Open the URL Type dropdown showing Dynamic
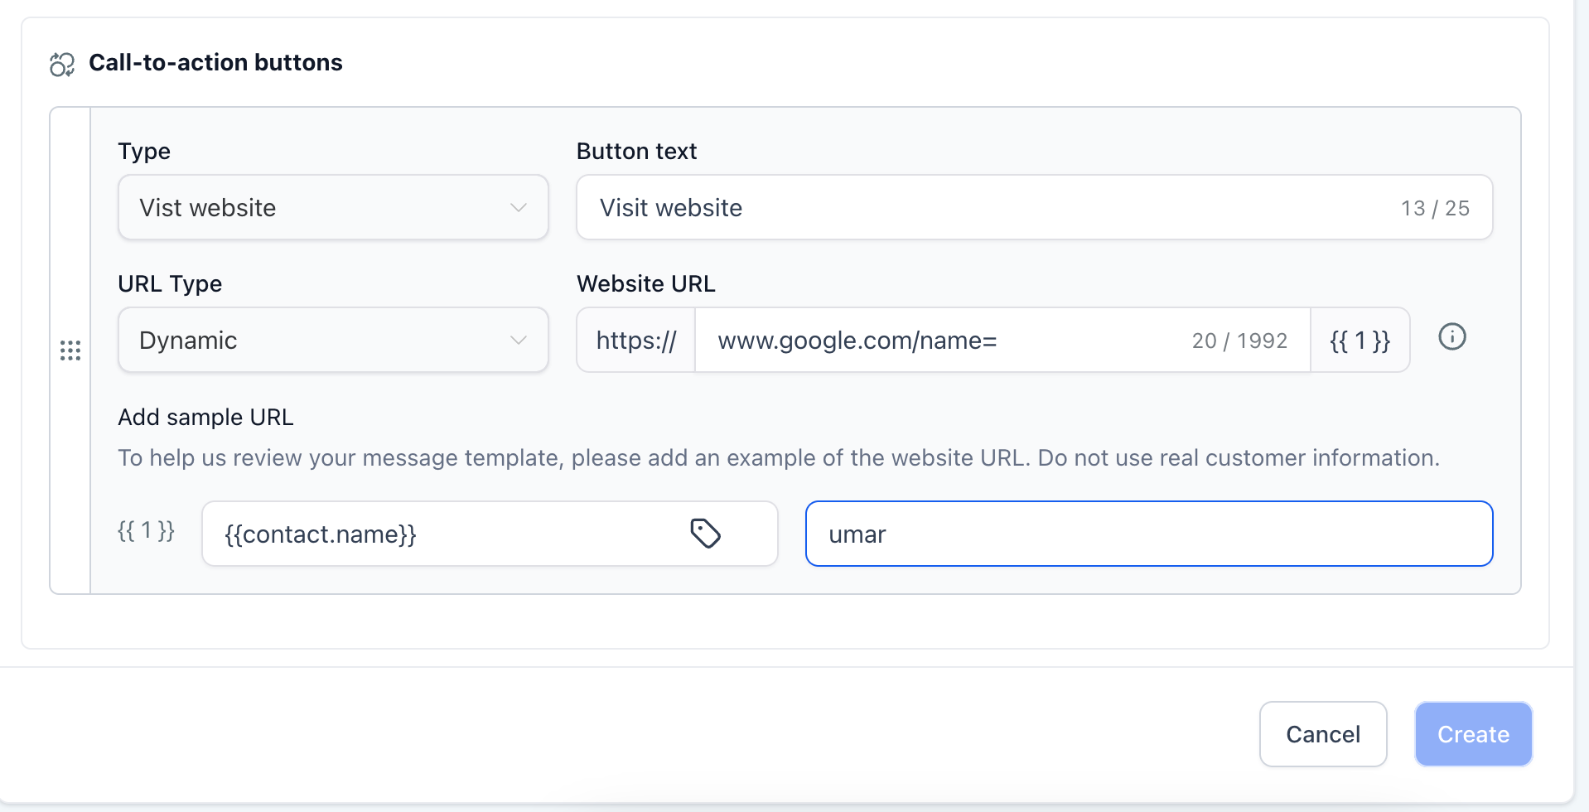 click(333, 340)
